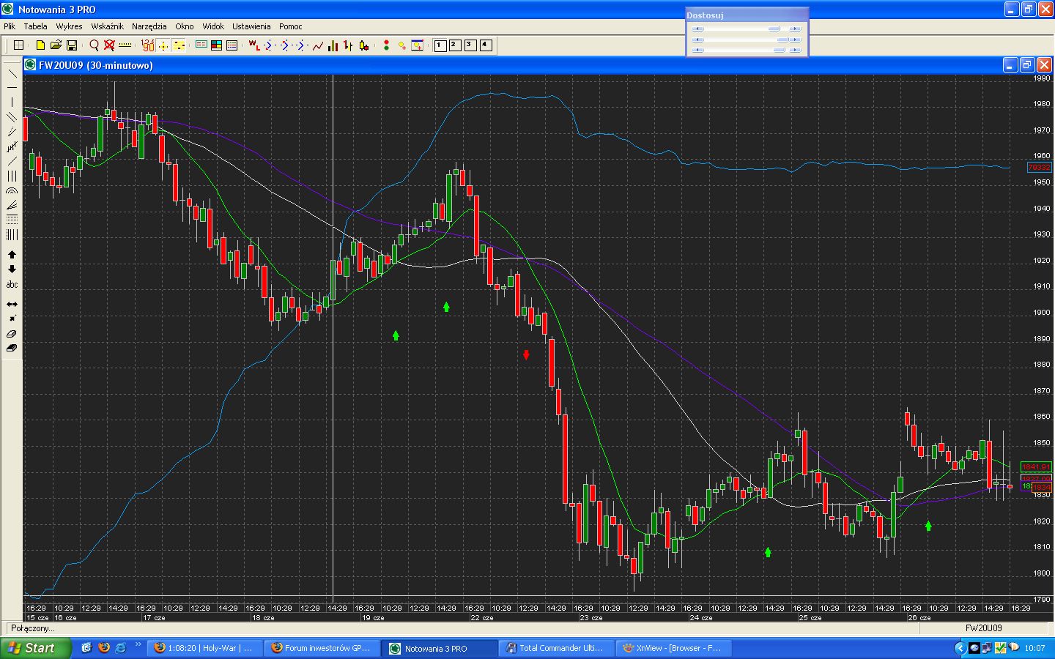Click the open folder toolbar icon
Image resolution: width=1055 pixels, height=659 pixels.
56,45
